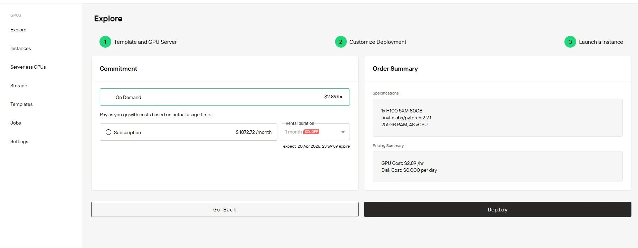Viewport: 638px width, 248px height.
Task: Open Jobs in sidebar
Action: (16, 123)
